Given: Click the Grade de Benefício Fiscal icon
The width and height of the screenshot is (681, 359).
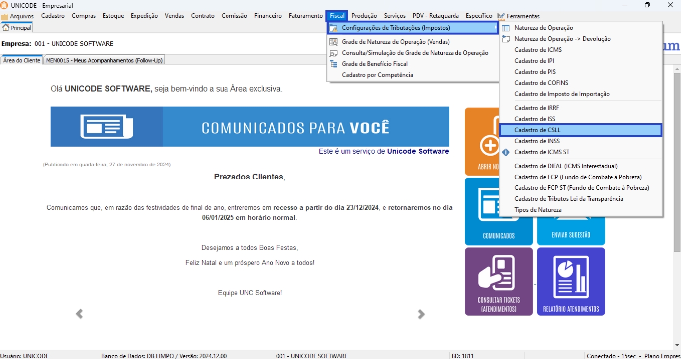Looking at the screenshot, I should coord(333,64).
